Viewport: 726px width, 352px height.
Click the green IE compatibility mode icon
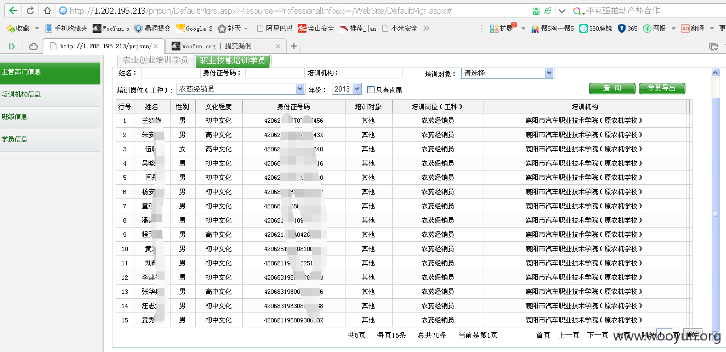(x=548, y=10)
